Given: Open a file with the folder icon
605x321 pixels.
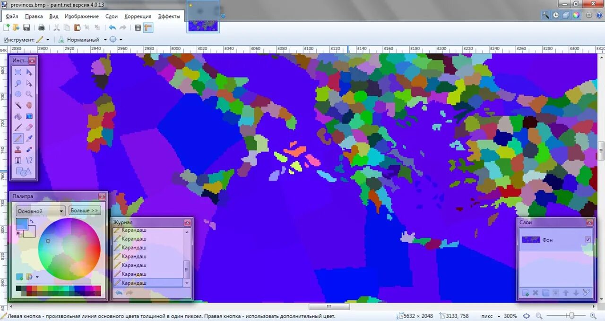Looking at the screenshot, I should (16, 28).
